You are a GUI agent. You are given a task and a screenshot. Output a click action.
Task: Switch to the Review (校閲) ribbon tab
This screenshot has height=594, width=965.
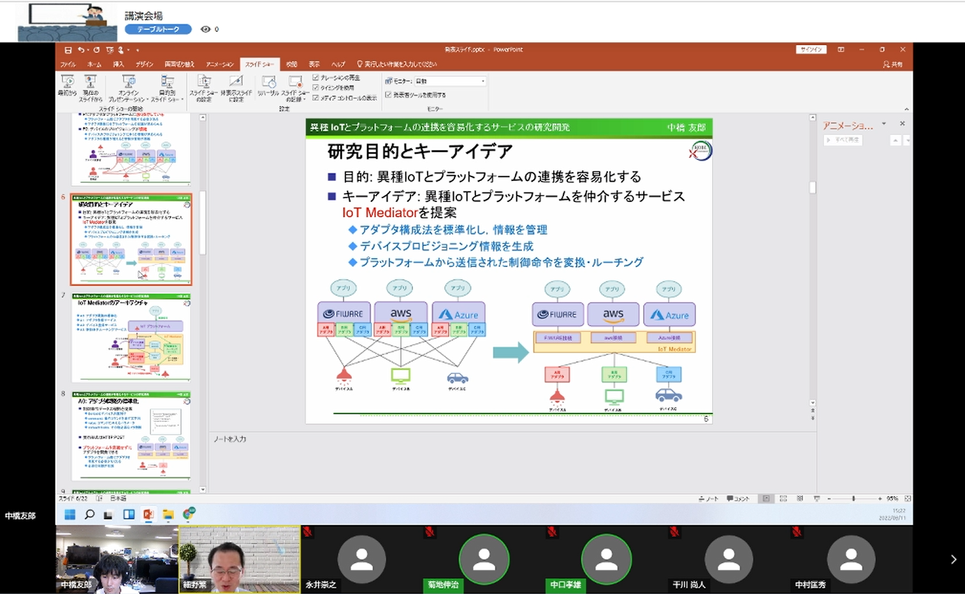tap(291, 64)
